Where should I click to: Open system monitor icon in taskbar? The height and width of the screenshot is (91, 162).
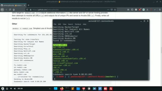[100, 89]
